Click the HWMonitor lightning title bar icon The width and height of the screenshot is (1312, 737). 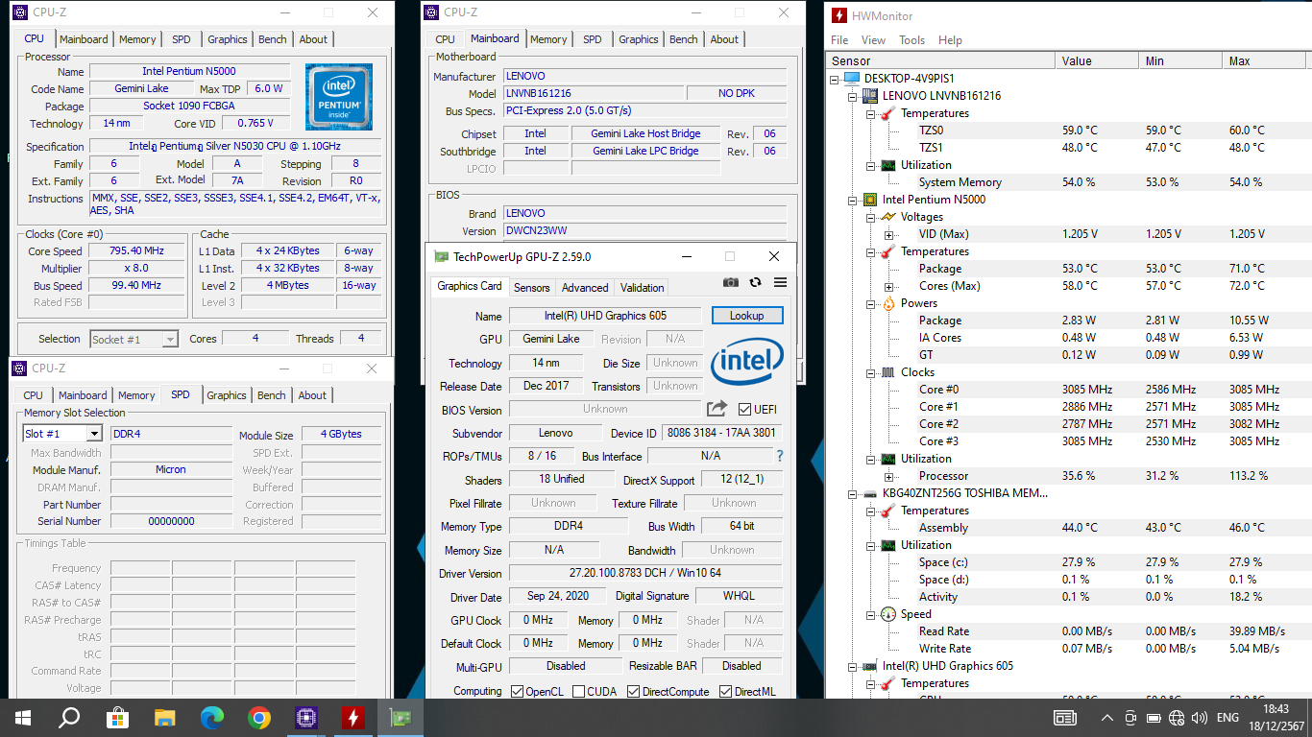(x=839, y=15)
